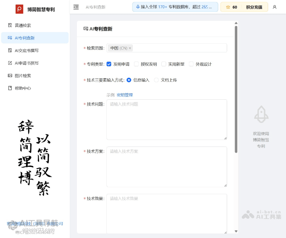The width and height of the screenshot is (286, 238).
Task: Open the user profile icon
Action: click(x=275, y=7)
